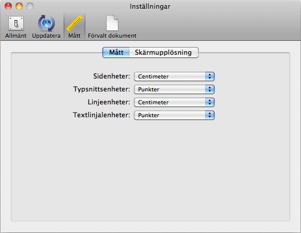This screenshot has height=233, width=301.
Task: Expand the Sidenheter Centimeter dropdown
Action: tap(174, 76)
